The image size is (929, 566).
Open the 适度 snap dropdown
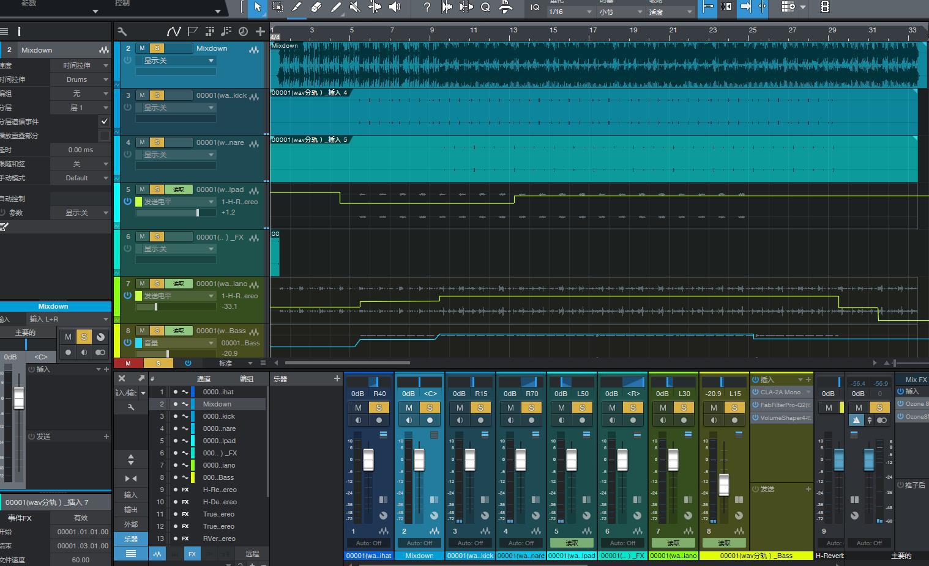pyautogui.click(x=671, y=12)
